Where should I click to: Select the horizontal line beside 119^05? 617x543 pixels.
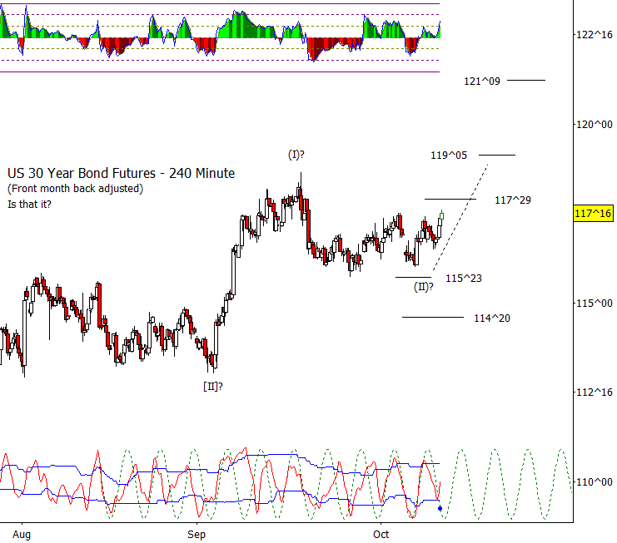click(497, 155)
